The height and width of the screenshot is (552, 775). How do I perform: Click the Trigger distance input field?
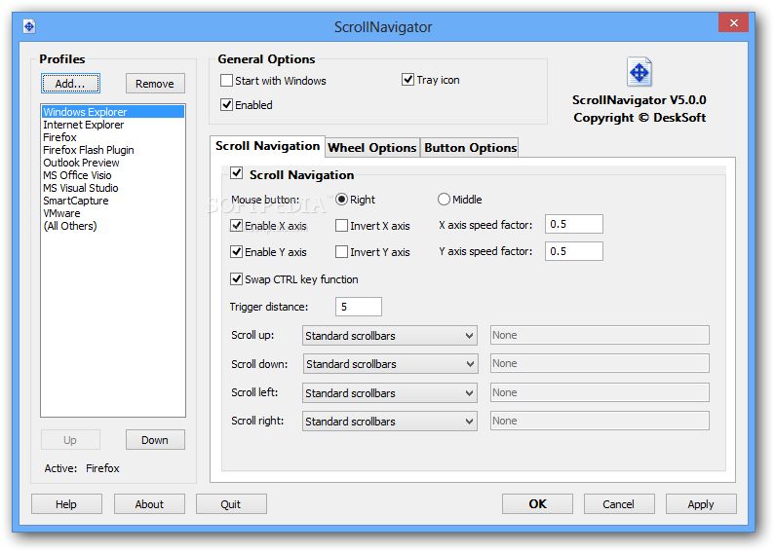[x=359, y=307]
